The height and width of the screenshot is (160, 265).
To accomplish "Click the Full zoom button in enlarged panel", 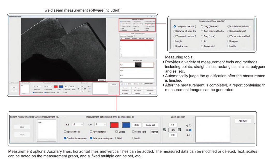I will [x=173, y=135].
